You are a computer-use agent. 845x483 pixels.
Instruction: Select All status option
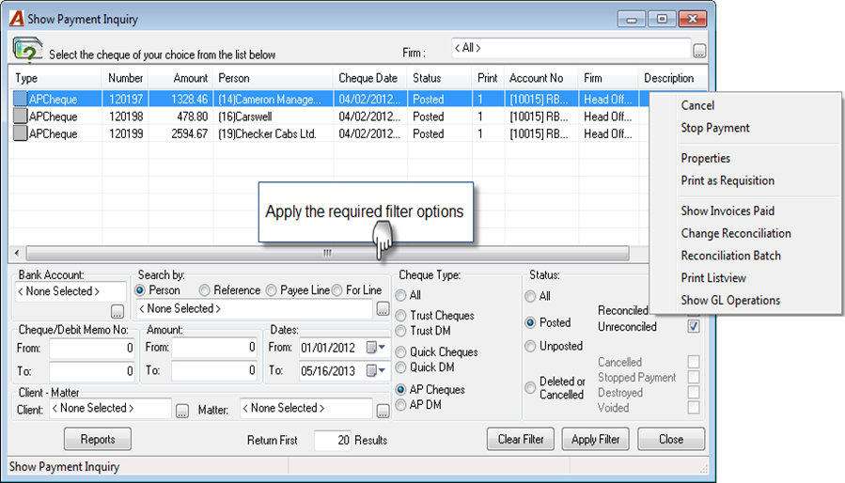coord(530,296)
